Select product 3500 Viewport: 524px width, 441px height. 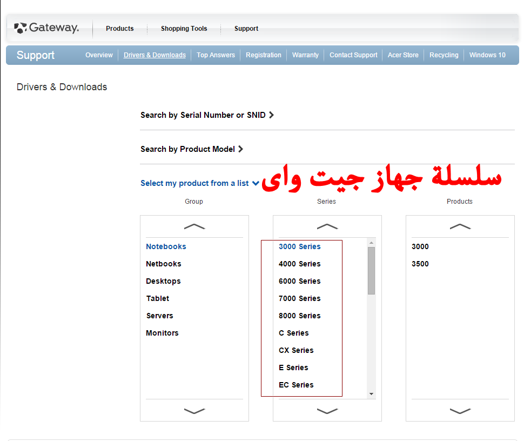coord(420,264)
